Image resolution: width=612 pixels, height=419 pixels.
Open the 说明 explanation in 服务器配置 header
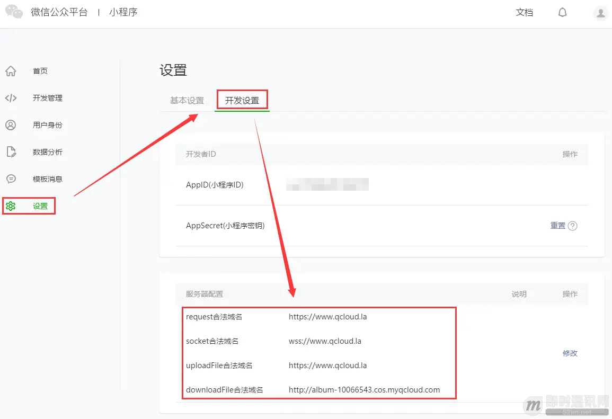pos(519,294)
